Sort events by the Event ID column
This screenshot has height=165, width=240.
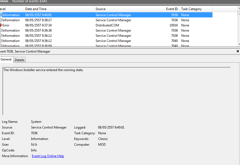[167, 9]
